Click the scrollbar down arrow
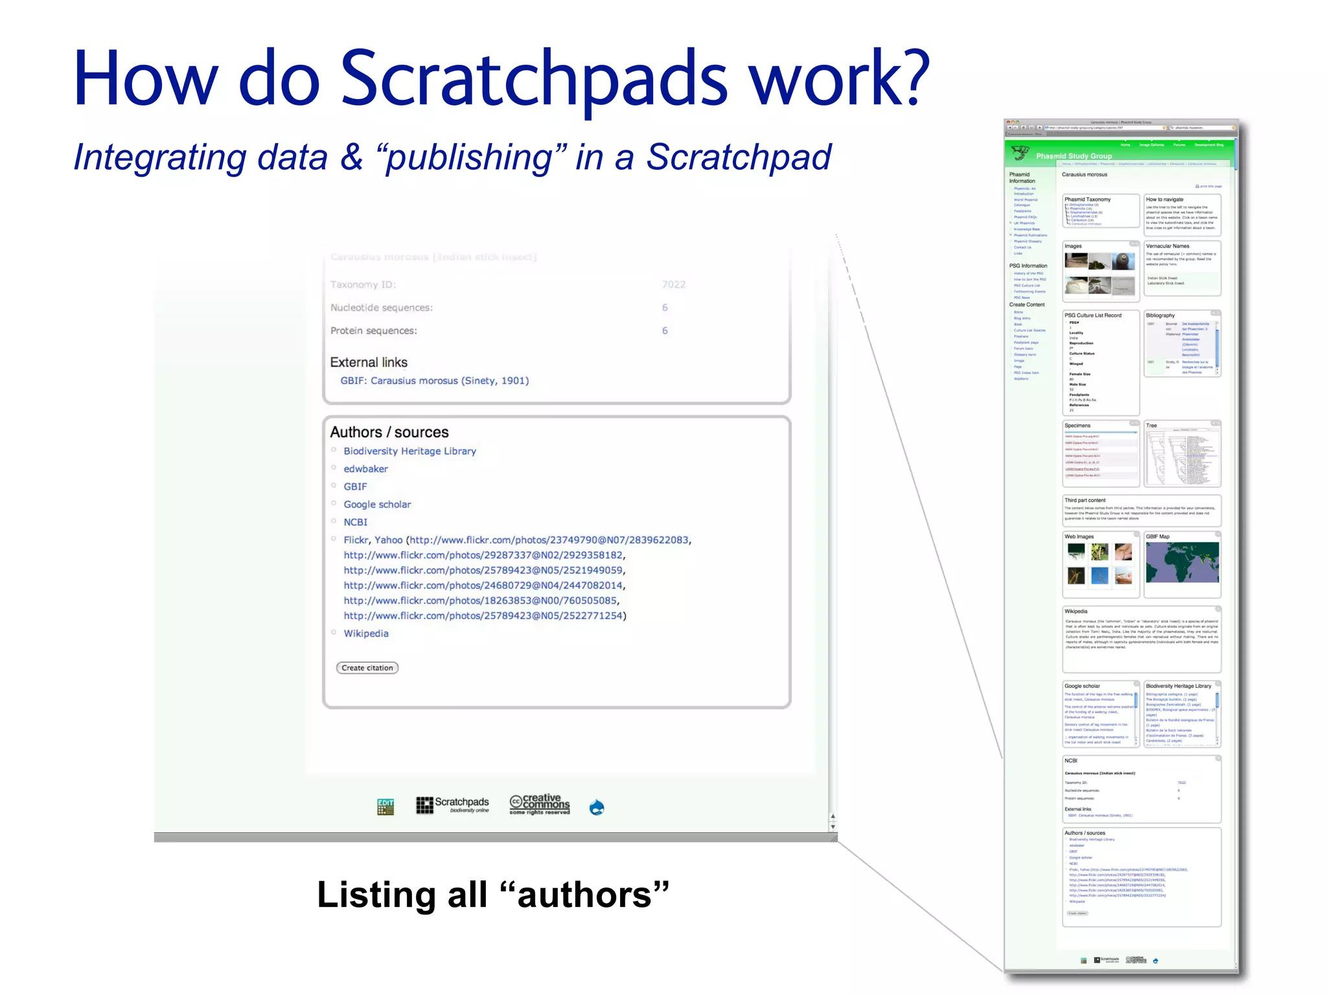This screenshot has width=1327, height=995. 833,827
